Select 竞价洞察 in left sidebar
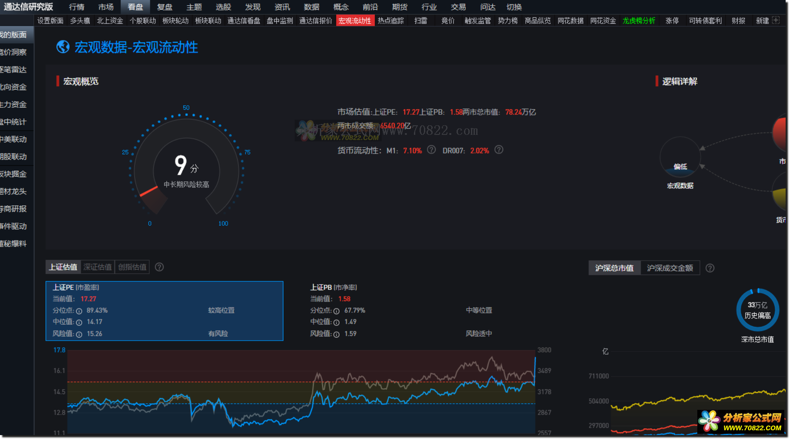Screen dimensions: 790x439 [x=17, y=52]
